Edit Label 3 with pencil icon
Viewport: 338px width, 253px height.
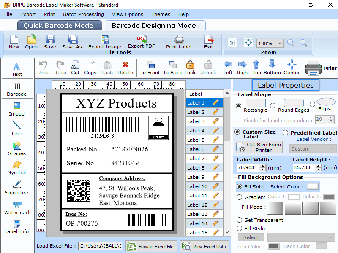tap(215, 121)
